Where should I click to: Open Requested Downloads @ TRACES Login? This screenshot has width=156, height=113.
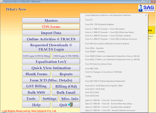click(51, 47)
